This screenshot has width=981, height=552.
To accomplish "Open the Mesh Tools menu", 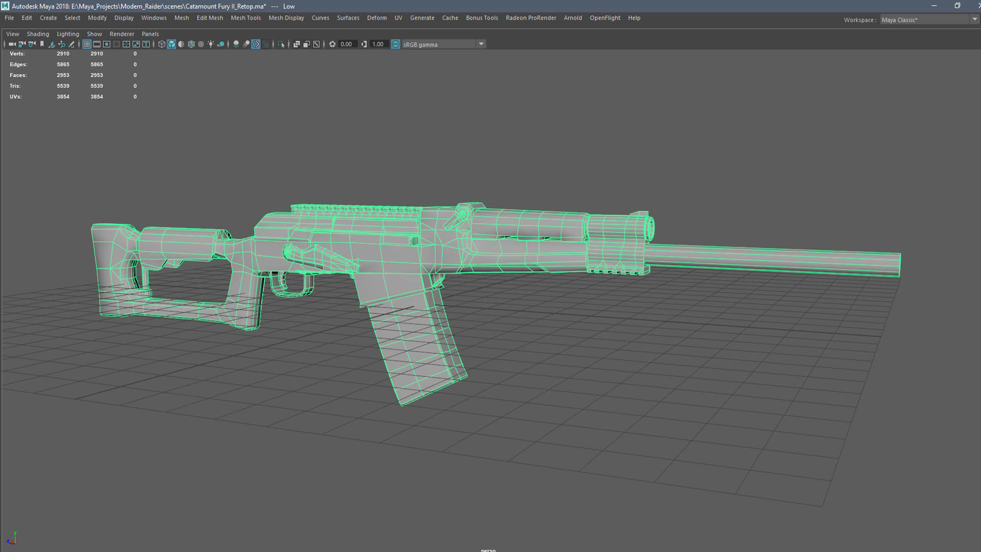I will 245,18.
